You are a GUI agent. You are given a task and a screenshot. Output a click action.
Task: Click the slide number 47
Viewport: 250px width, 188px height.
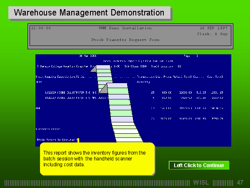(240, 183)
